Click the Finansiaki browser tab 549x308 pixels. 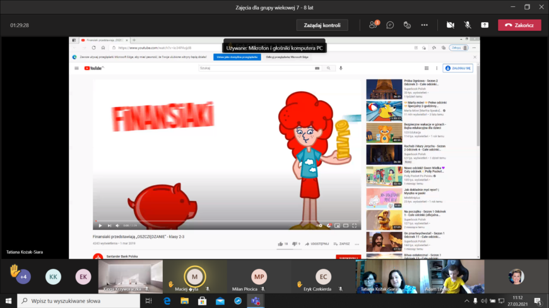104,40
